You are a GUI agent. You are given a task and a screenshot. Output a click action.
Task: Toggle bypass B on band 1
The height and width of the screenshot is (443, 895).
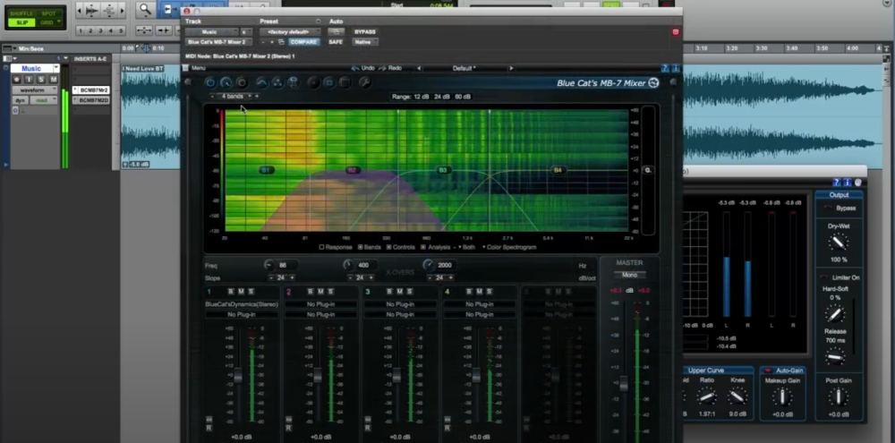click(231, 292)
